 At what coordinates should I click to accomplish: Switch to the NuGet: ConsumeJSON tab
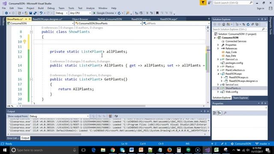(x=110, y=19)
